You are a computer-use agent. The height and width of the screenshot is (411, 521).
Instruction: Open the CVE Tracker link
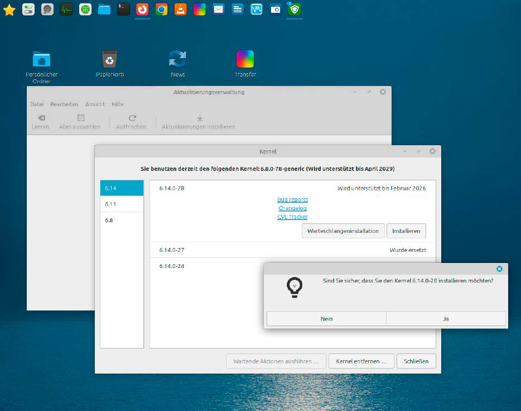coord(292,217)
